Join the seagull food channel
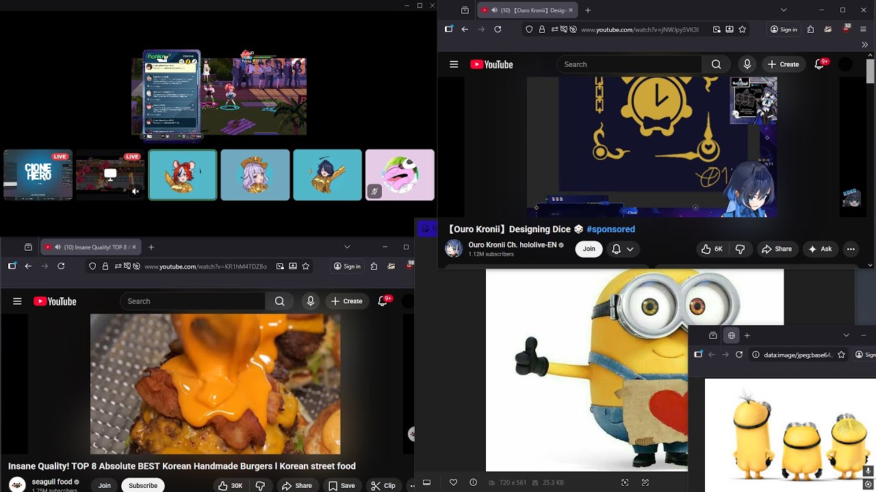876x492 pixels. click(x=104, y=485)
